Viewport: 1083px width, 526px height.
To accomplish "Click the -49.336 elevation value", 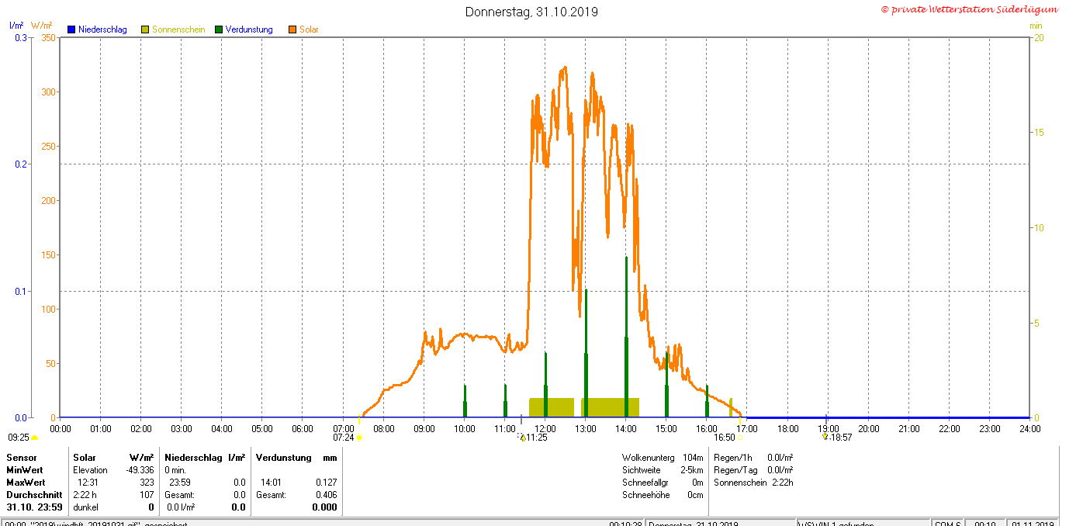I will tap(140, 470).
